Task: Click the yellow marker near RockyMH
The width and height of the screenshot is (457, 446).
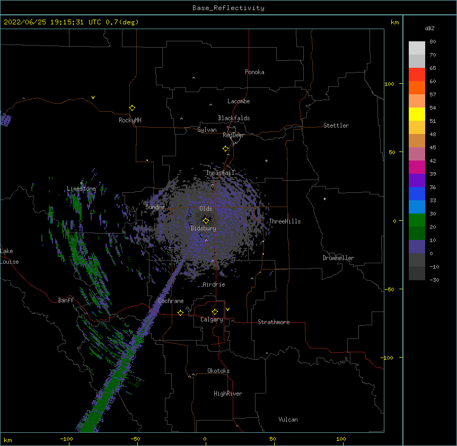Action: 132,108
